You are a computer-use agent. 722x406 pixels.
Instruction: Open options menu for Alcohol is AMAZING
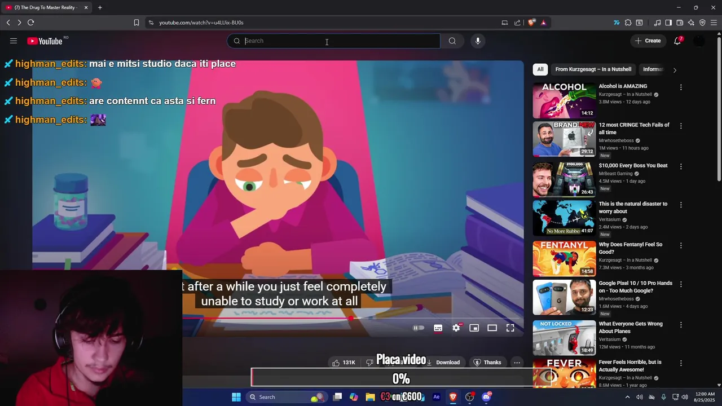(681, 87)
